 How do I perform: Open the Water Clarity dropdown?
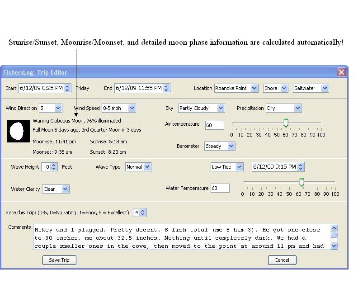(x=56, y=189)
